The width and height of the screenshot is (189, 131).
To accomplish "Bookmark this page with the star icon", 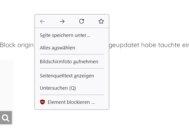I will click(x=101, y=21).
